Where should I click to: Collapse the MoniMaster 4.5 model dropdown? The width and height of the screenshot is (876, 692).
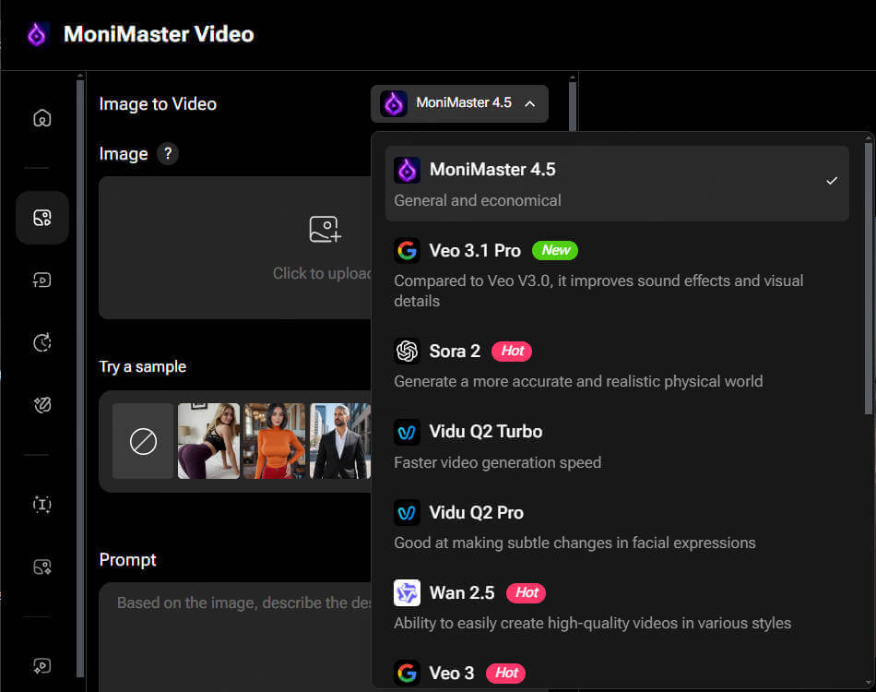(x=459, y=103)
